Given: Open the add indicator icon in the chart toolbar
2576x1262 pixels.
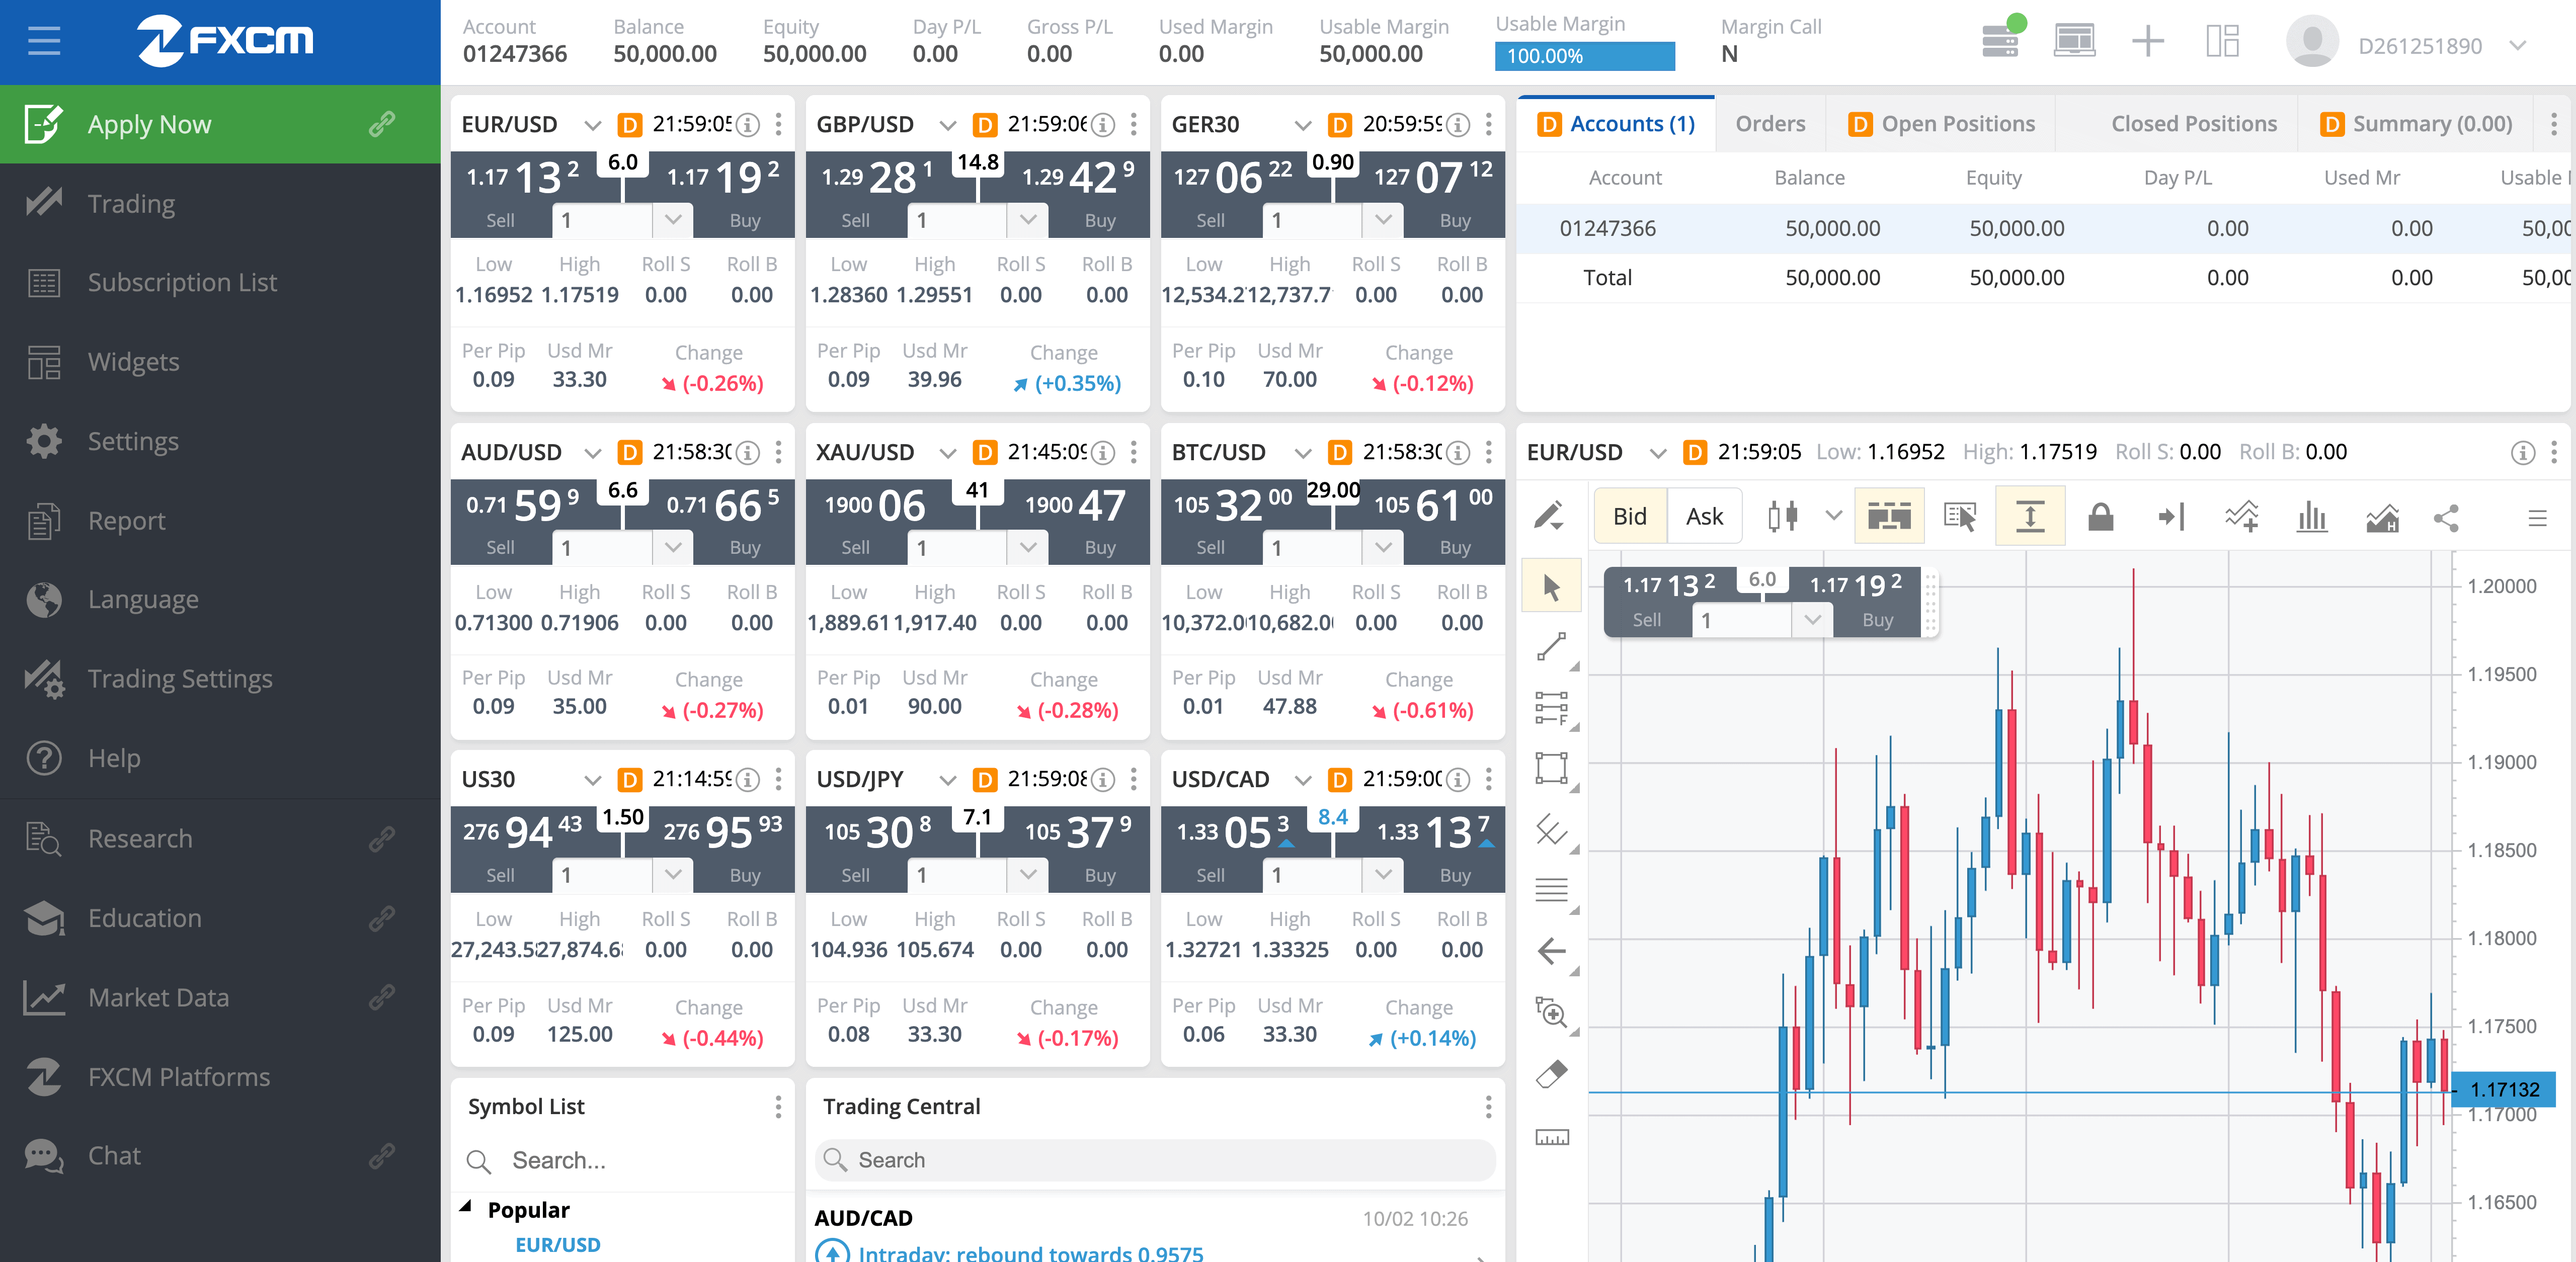Looking at the screenshot, I should 2241,516.
